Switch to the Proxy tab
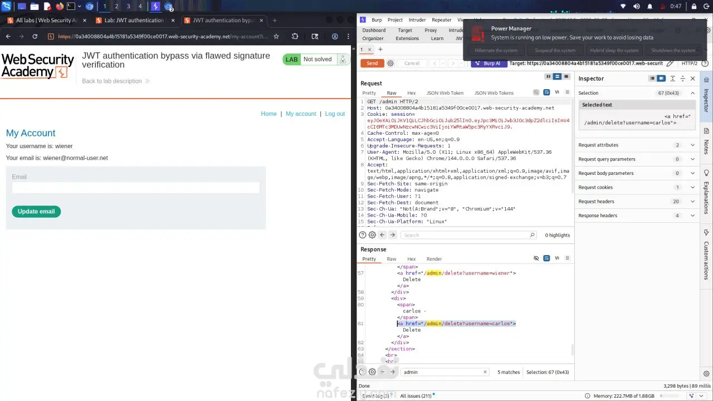Image resolution: width=713 pixels, height=401 pixels. (431, 30)
